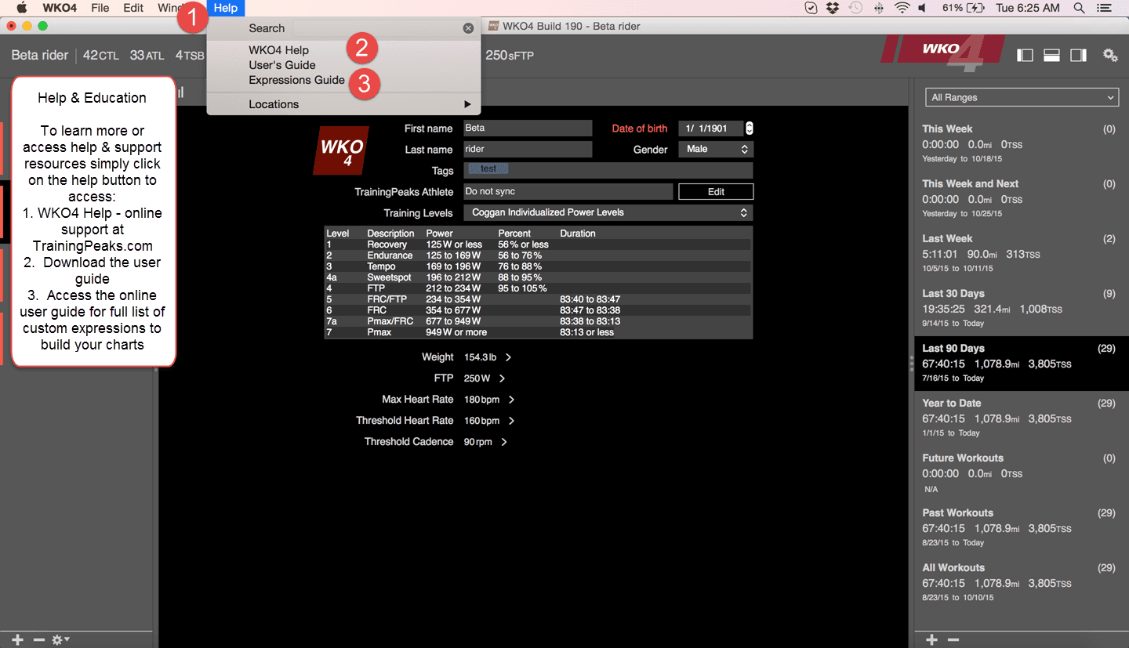Screen dimensions: 1129x648
Task: Click the TrainingPeaks Athlete 'Do not sync' field
Action: [568, 191]
